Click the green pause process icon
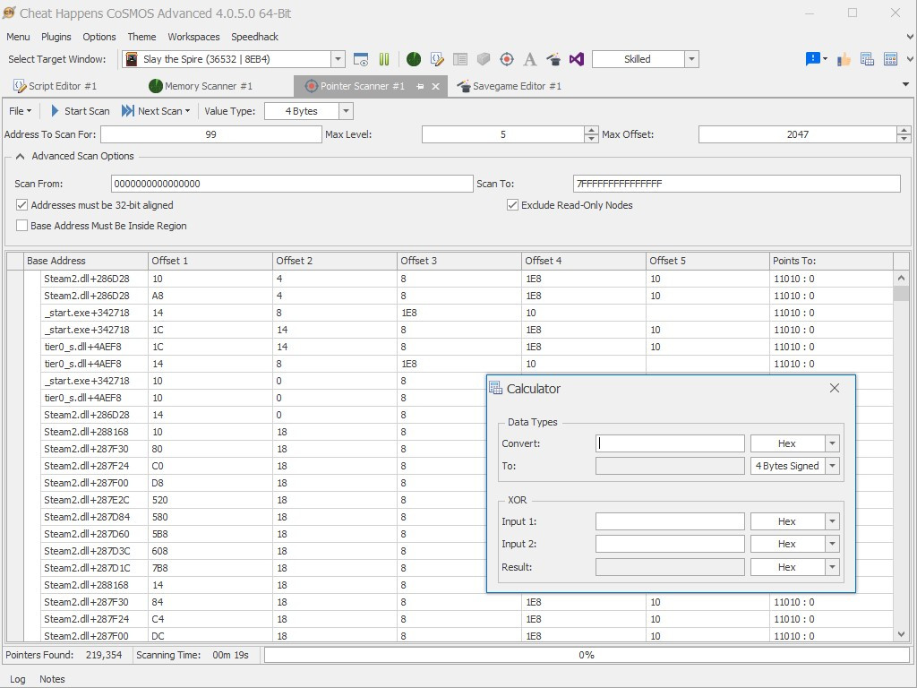The width and height of the screenshot is (917, 688). click(384, 59)
